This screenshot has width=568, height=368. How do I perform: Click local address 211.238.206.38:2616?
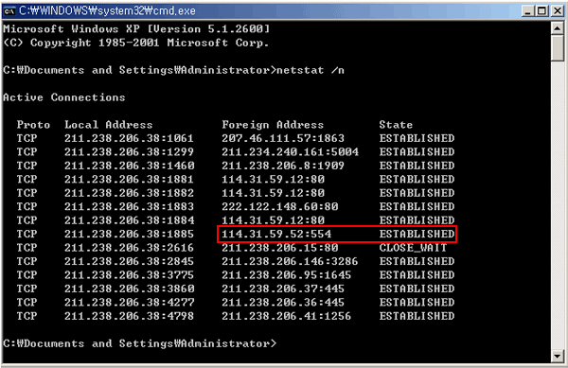(130, 248)
